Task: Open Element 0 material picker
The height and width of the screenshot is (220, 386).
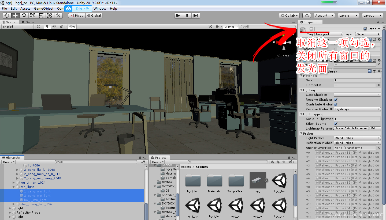Action: (x=379, y=85)
